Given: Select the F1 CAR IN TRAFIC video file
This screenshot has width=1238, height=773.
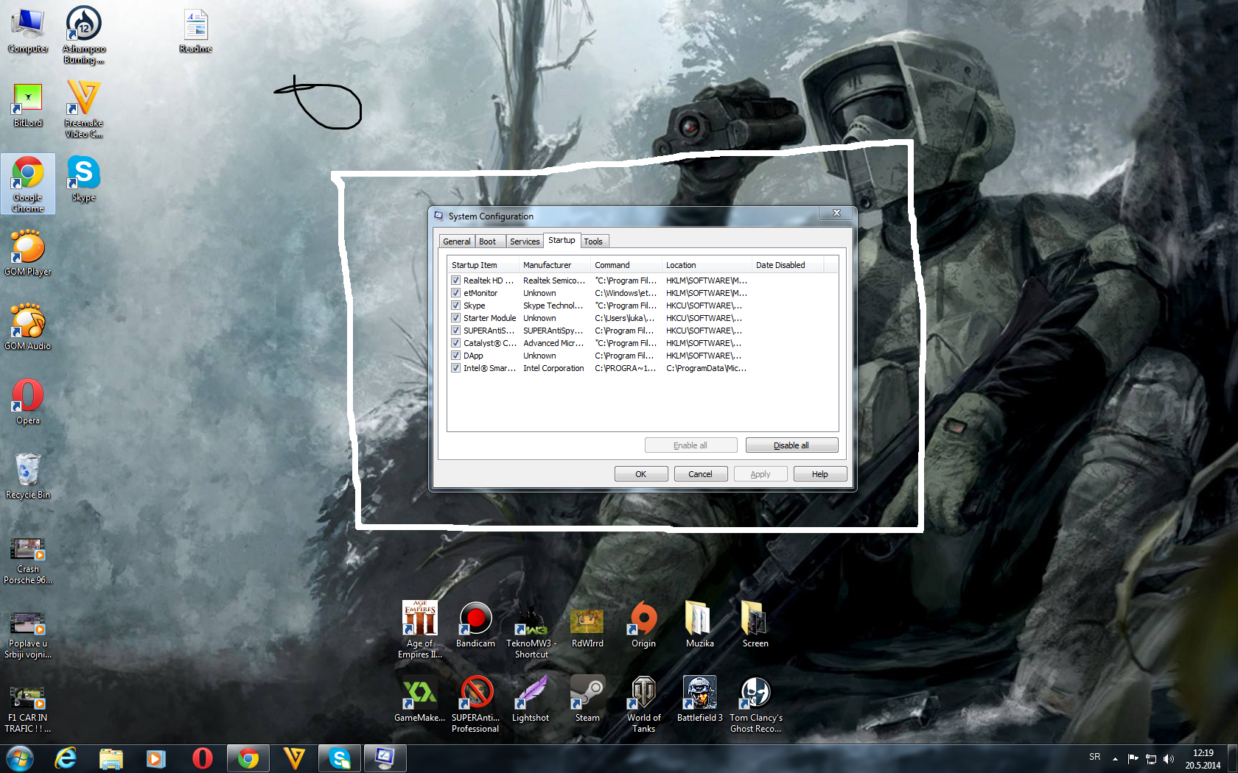Looking at the screenshot, I should 28,710.
